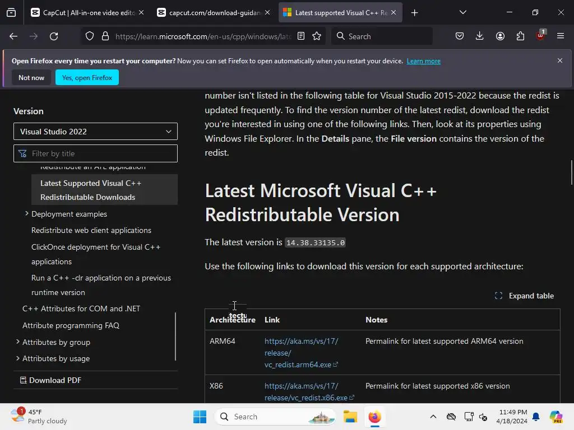The image size is (574, 430).
Task: Expand Attributes by usage node
Action: click(x=17, y=358)
